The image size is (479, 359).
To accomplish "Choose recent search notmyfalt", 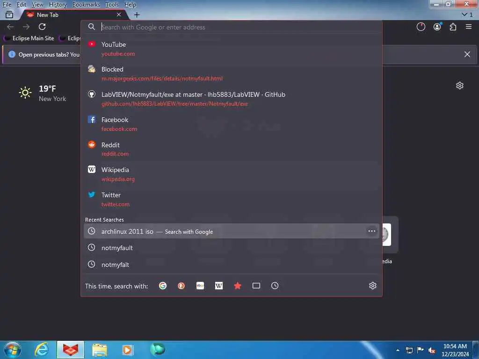I will pos(232,265).
